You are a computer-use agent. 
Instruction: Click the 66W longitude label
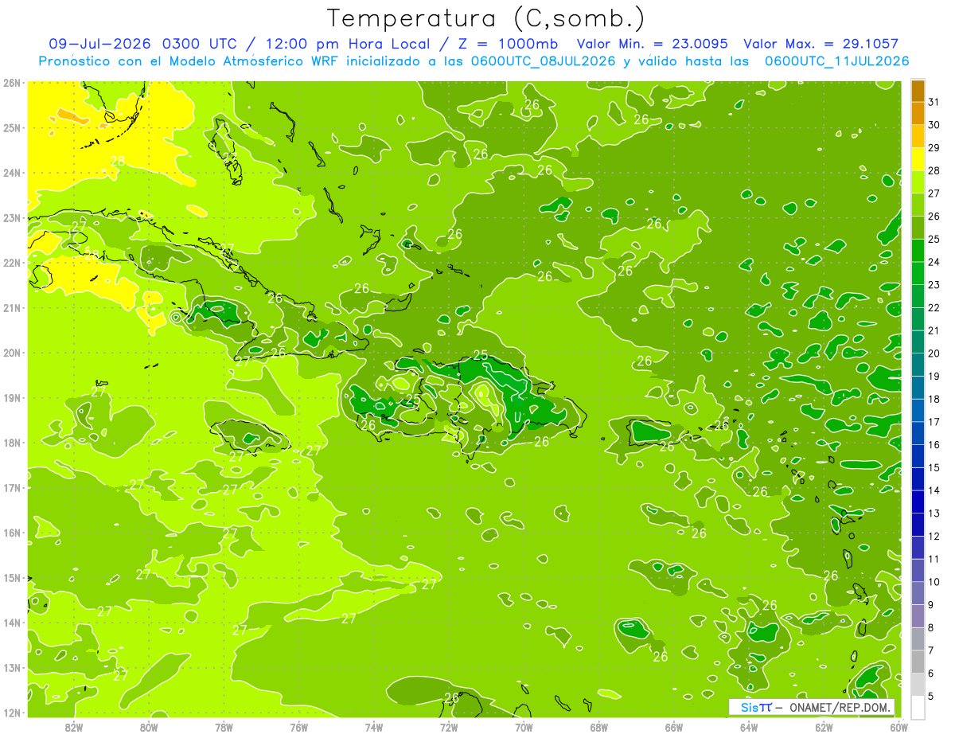pyautogui.click(x=674, y=727)
